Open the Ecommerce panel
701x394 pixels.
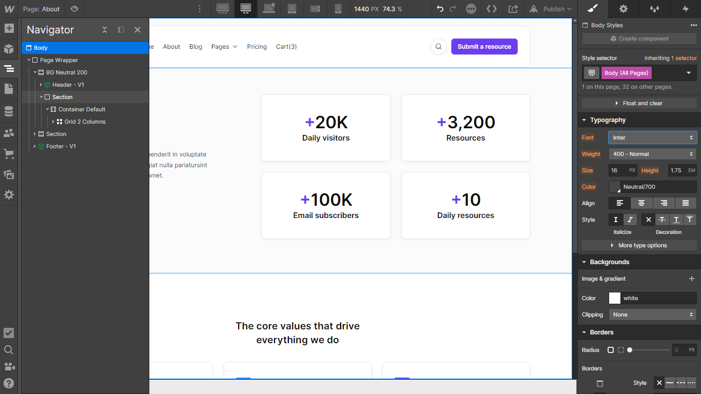pos(9,153)
